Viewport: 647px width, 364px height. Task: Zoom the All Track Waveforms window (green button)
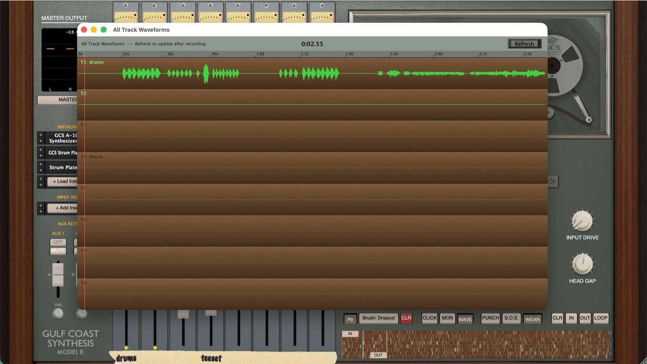104,30
